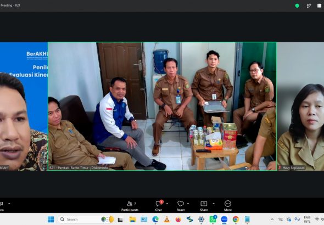Screen dimensions: 324x225
Task: Expand the React options arrow
Action: [188, 204]
